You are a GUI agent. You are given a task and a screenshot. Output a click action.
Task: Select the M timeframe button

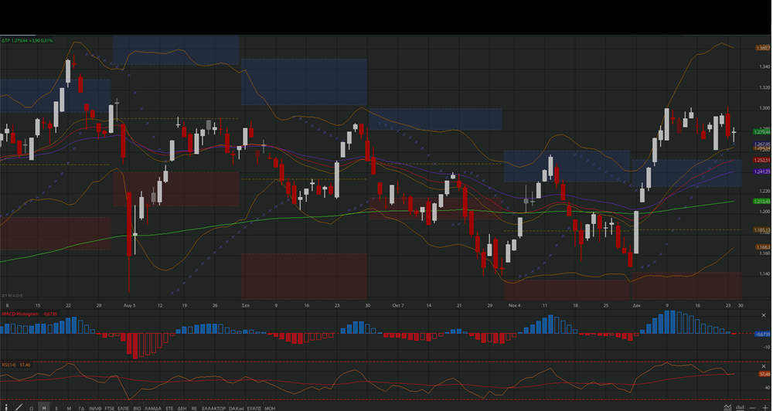tap(69, 408)
